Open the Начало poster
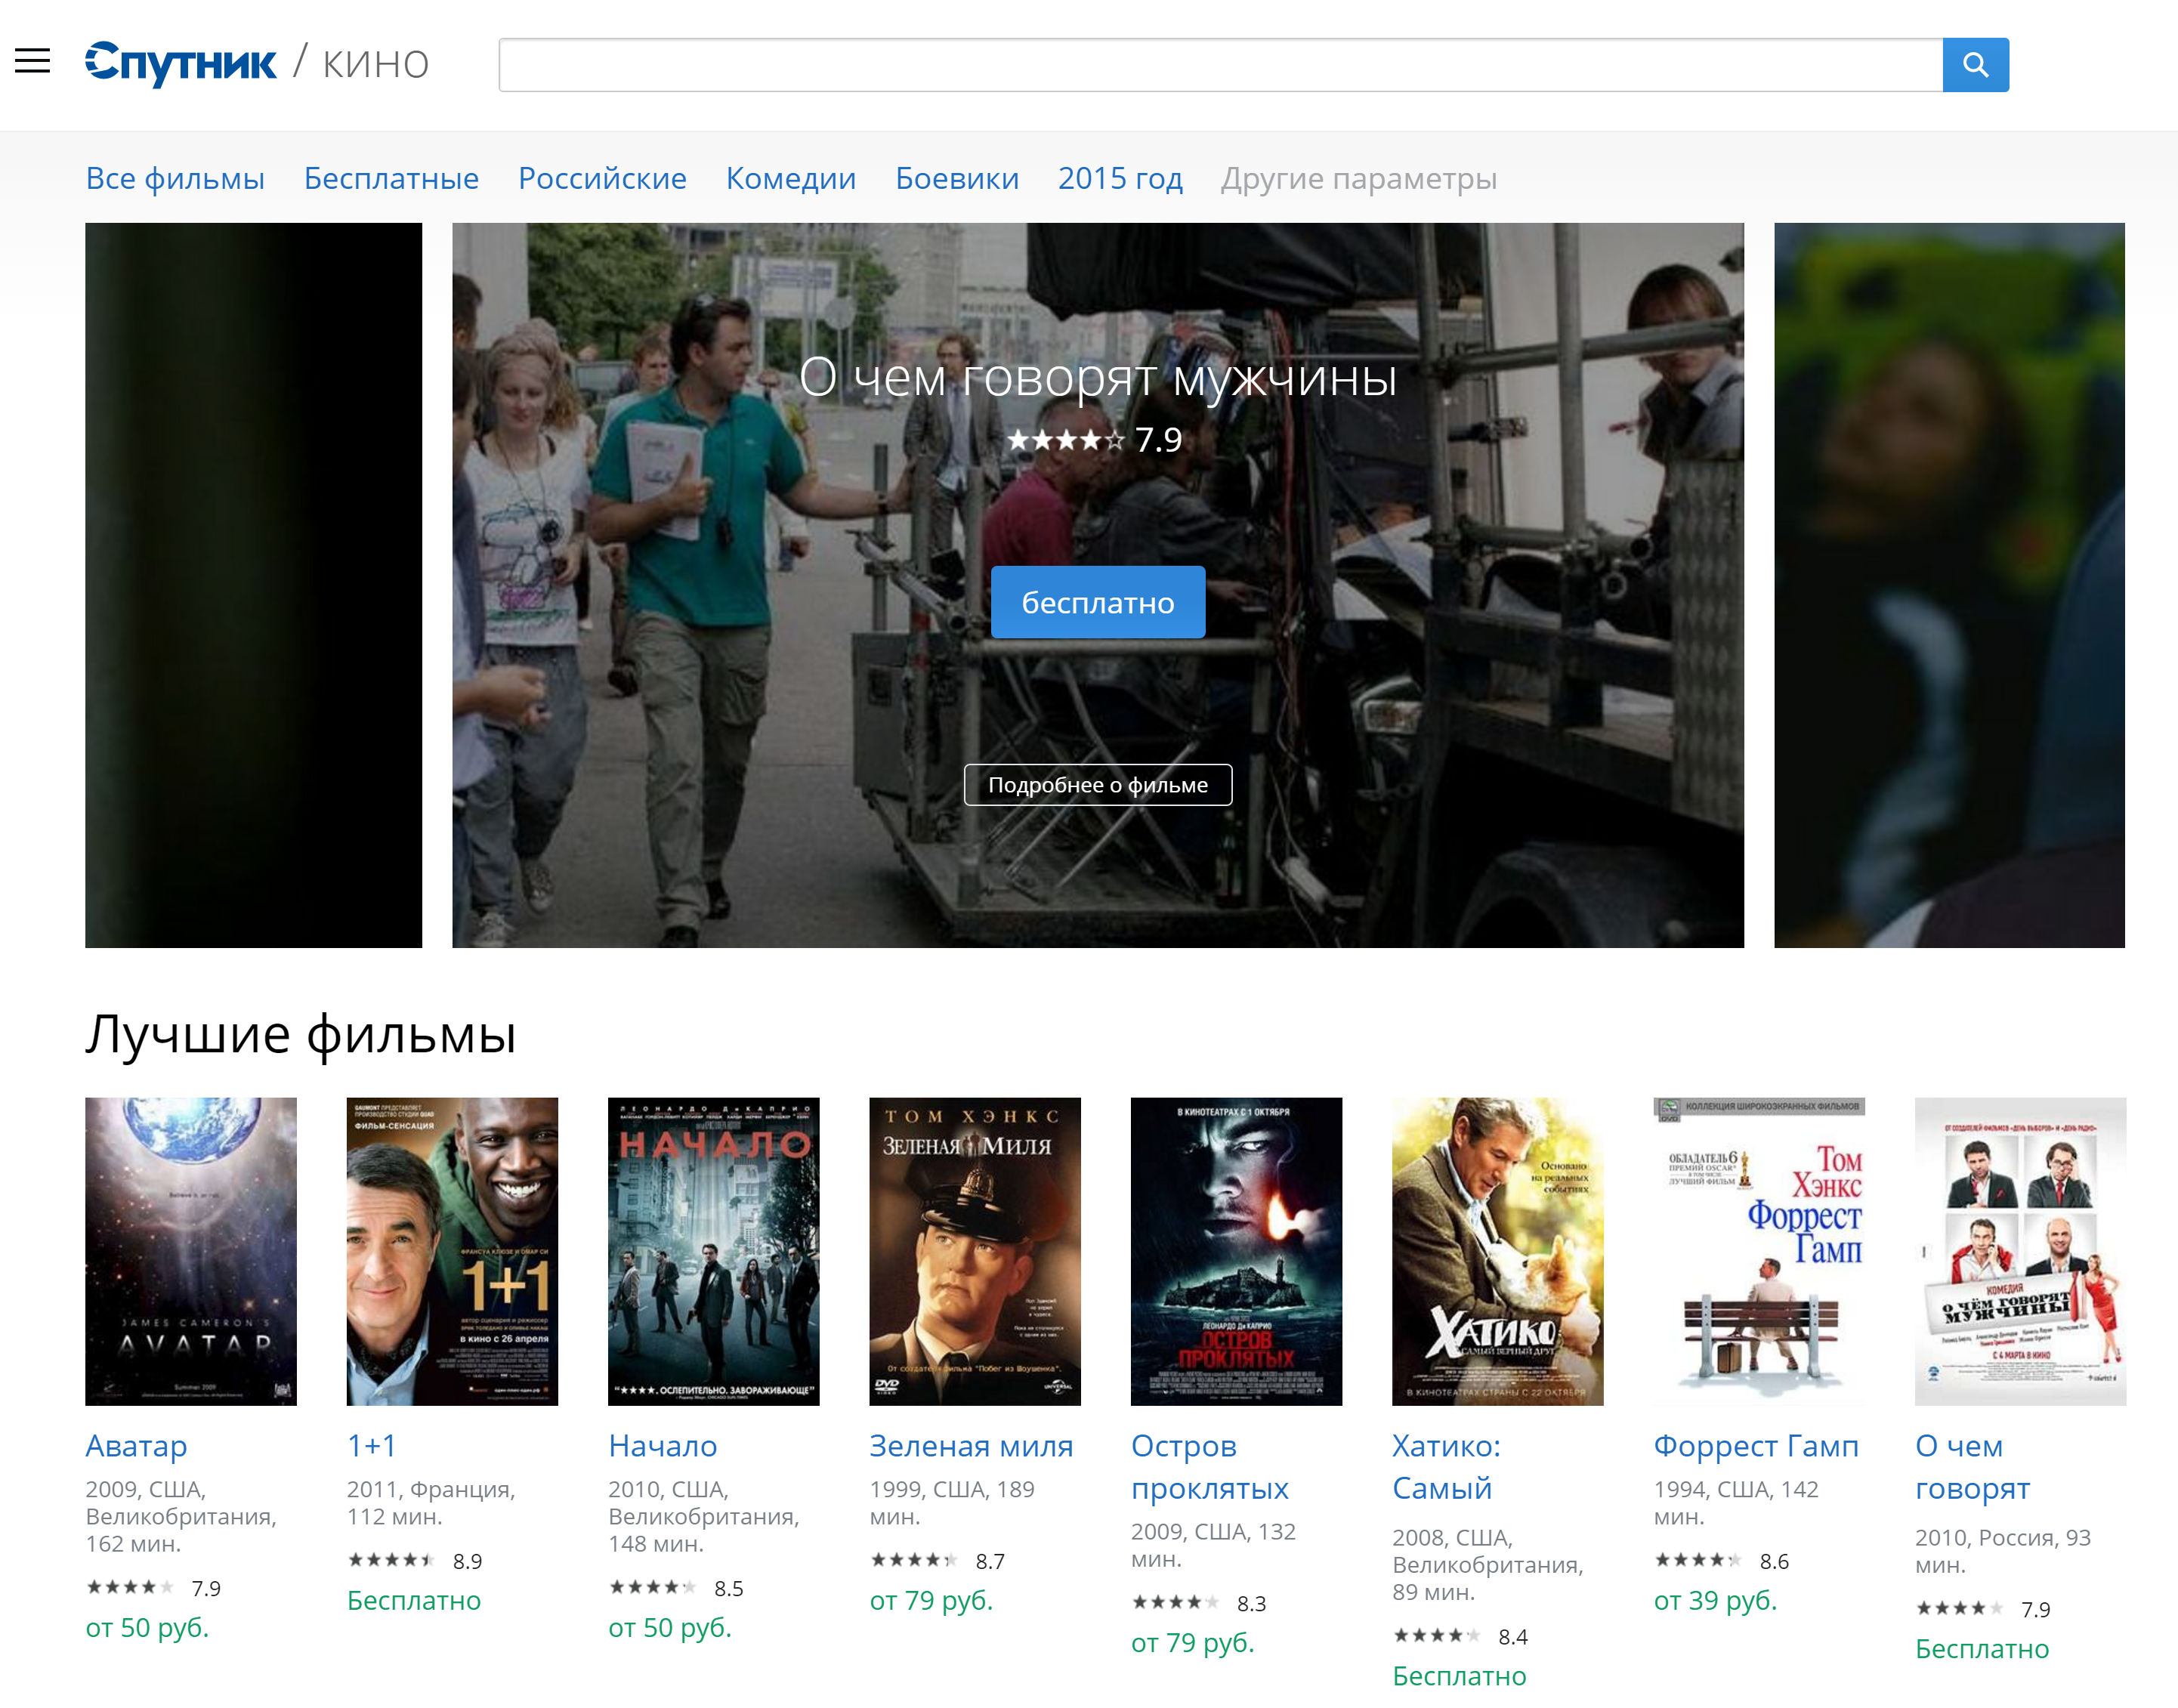 713,1251
